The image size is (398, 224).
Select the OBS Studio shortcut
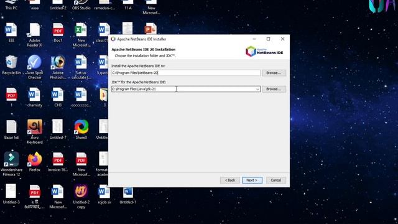81,5
